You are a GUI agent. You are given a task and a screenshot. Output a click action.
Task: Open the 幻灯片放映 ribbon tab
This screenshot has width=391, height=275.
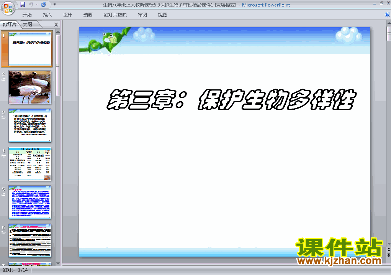(x=115, y=15)
